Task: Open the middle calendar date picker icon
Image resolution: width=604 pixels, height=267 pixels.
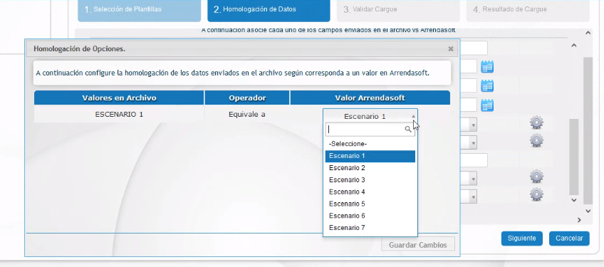Action: (x=487, y=85)
